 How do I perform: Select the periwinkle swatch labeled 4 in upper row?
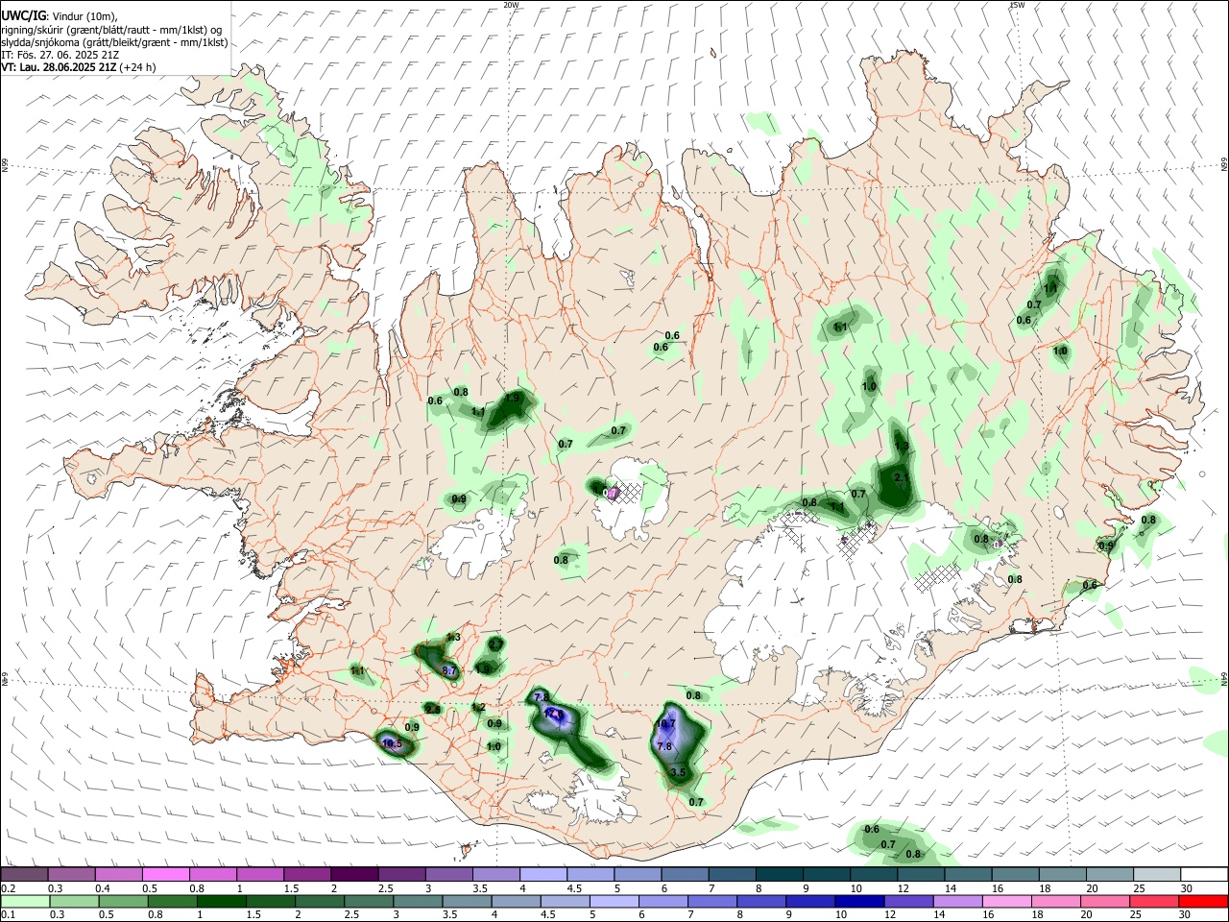[x=543, y=874]
